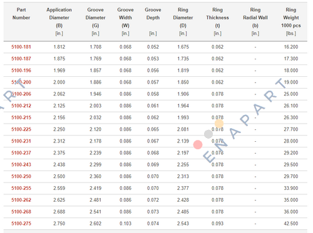
Task: Select groove depth value 0.065
Action: pyautogui.click(x=153, y=129)
